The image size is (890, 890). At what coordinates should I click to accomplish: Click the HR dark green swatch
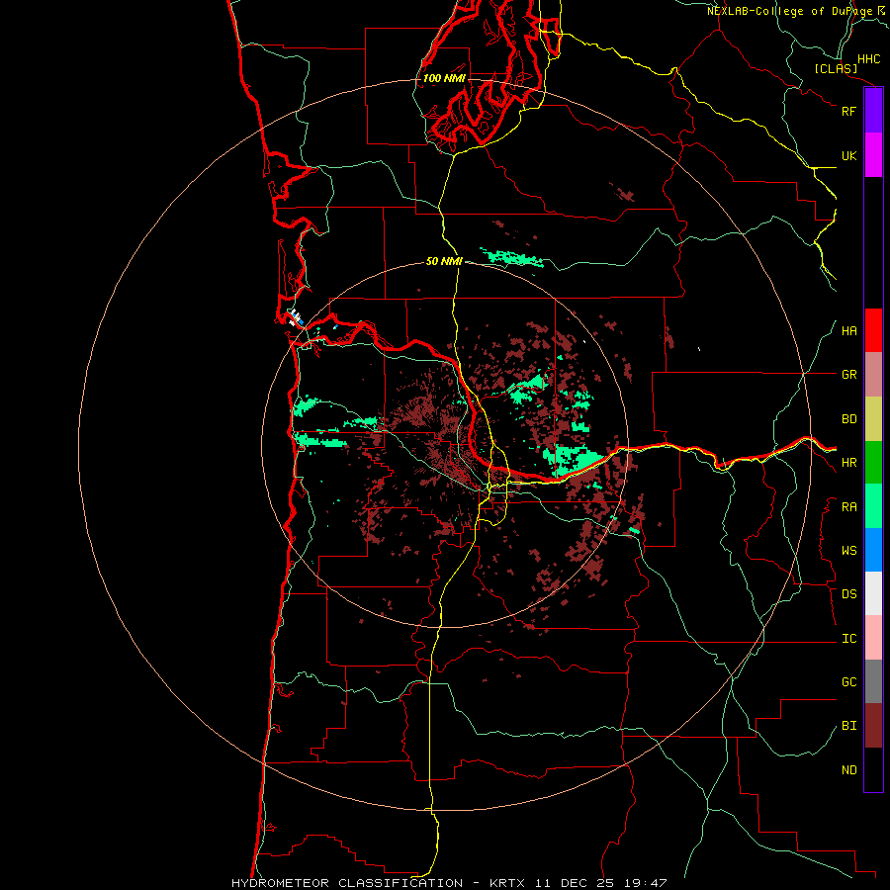click(873, 463)
